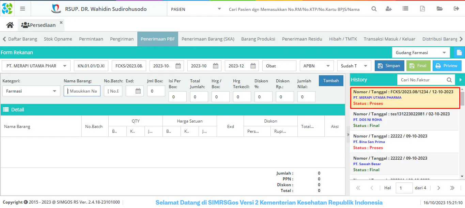Image resolution: width=465 pixels, height=208 pixels.
Task: Click the Nama Barang input field
Action: pyautogui.click(x=82, y=91)
